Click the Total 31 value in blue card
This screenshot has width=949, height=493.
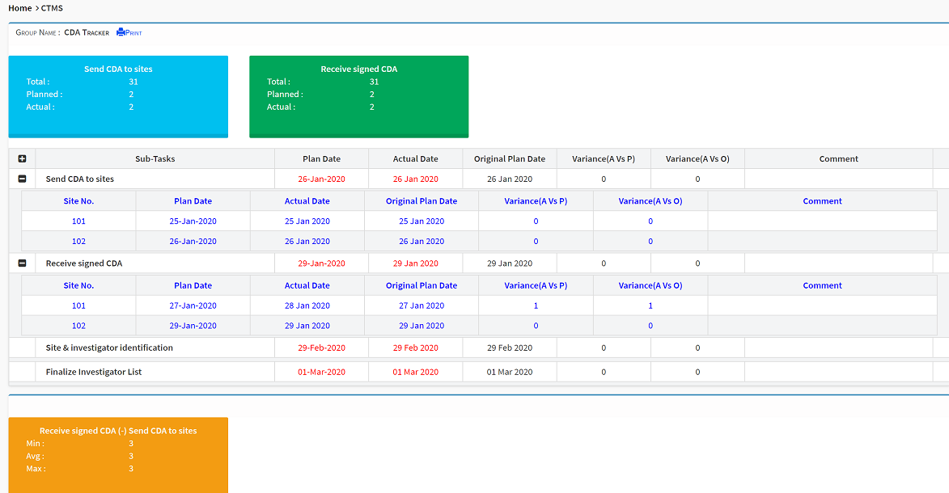(x=133, y=82)
